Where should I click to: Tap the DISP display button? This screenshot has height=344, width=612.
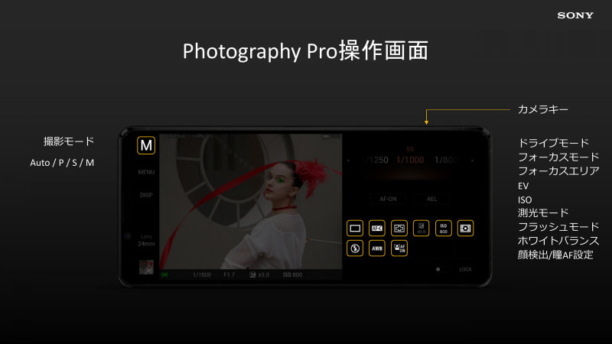pos(146,195)
